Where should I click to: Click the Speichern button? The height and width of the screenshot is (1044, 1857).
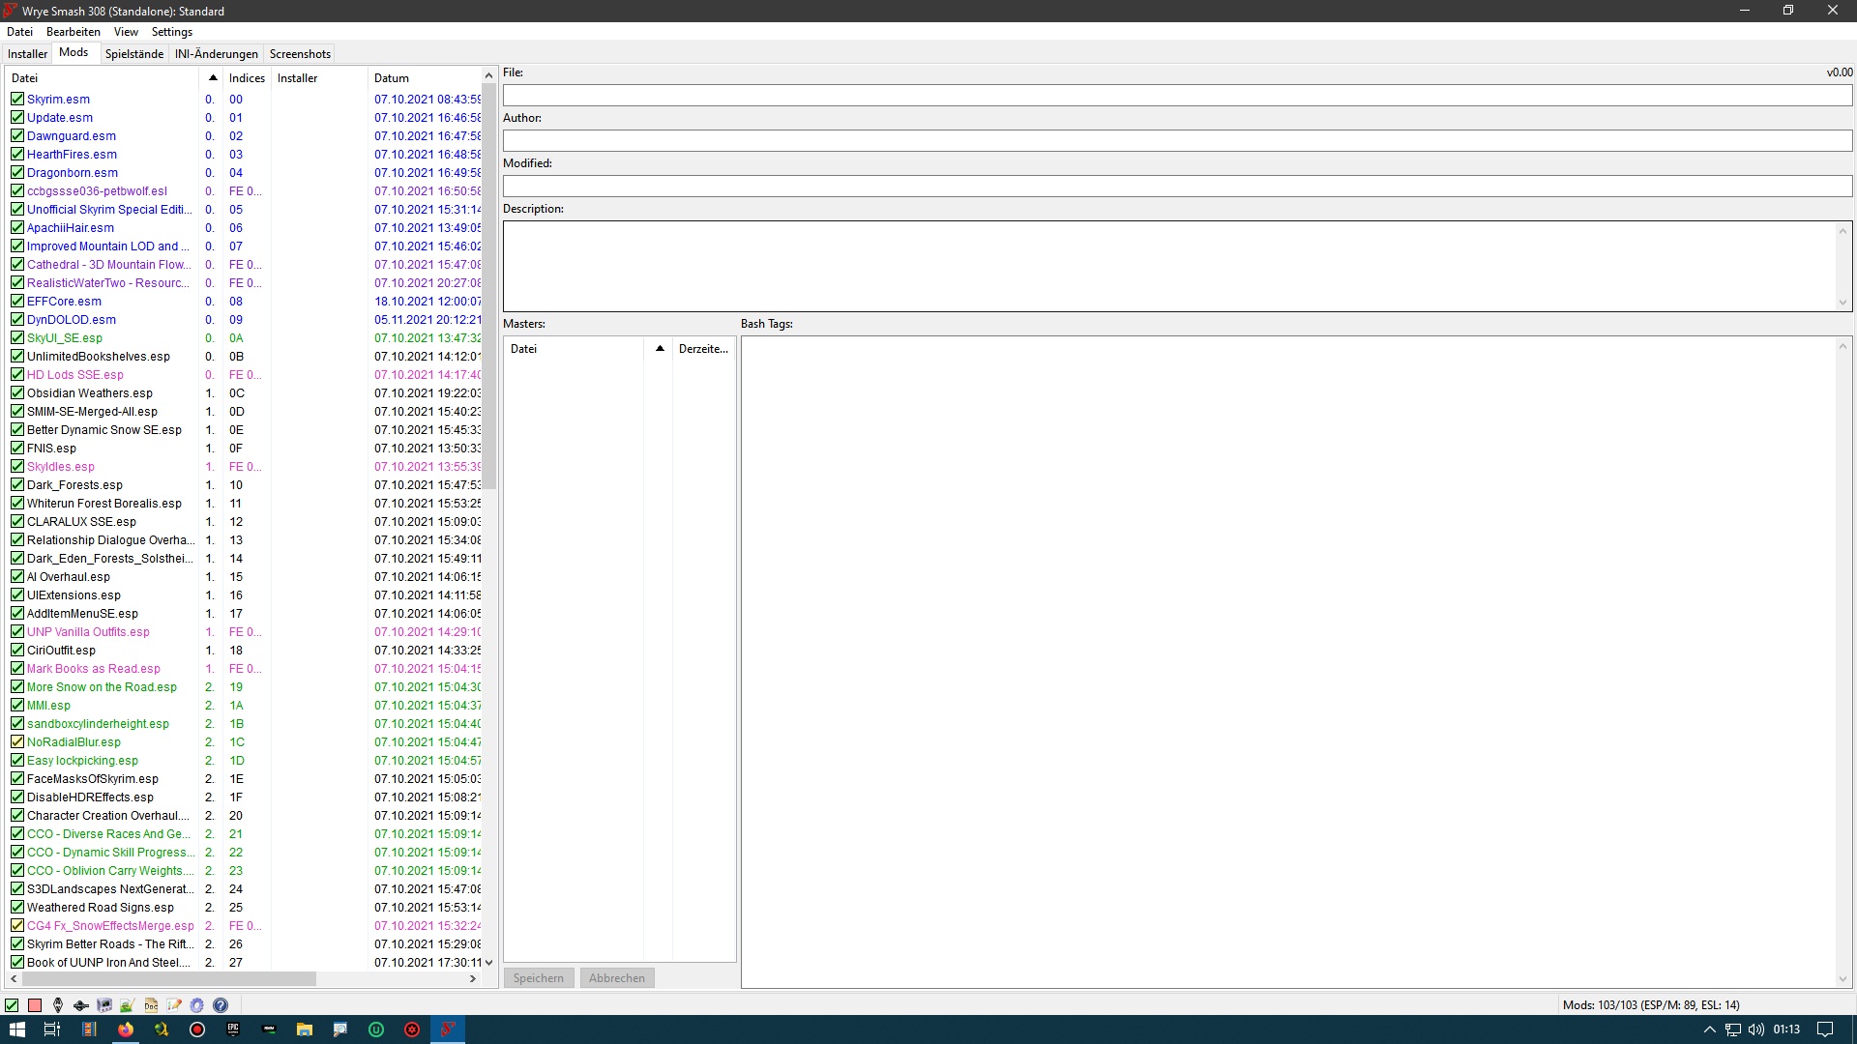pyautogui.click(x=539, y=978)
